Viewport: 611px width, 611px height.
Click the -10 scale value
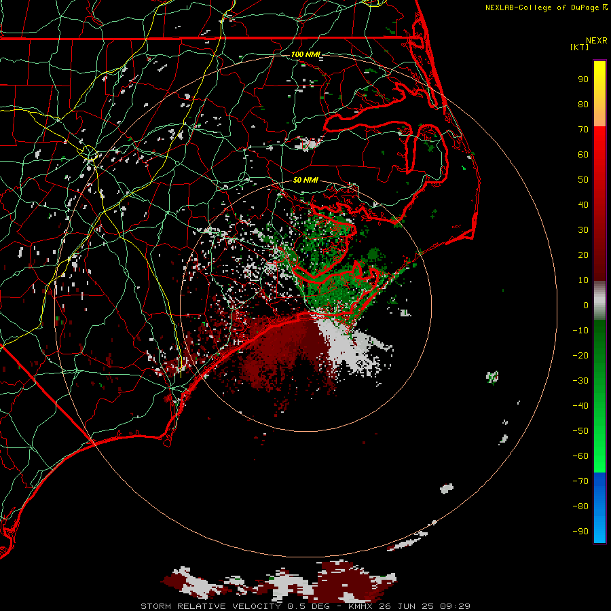point(580,331)
